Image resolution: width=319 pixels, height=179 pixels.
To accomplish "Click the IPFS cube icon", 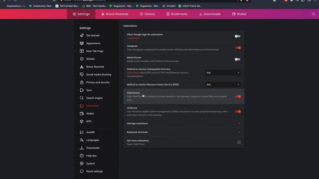I will point(82,121).
